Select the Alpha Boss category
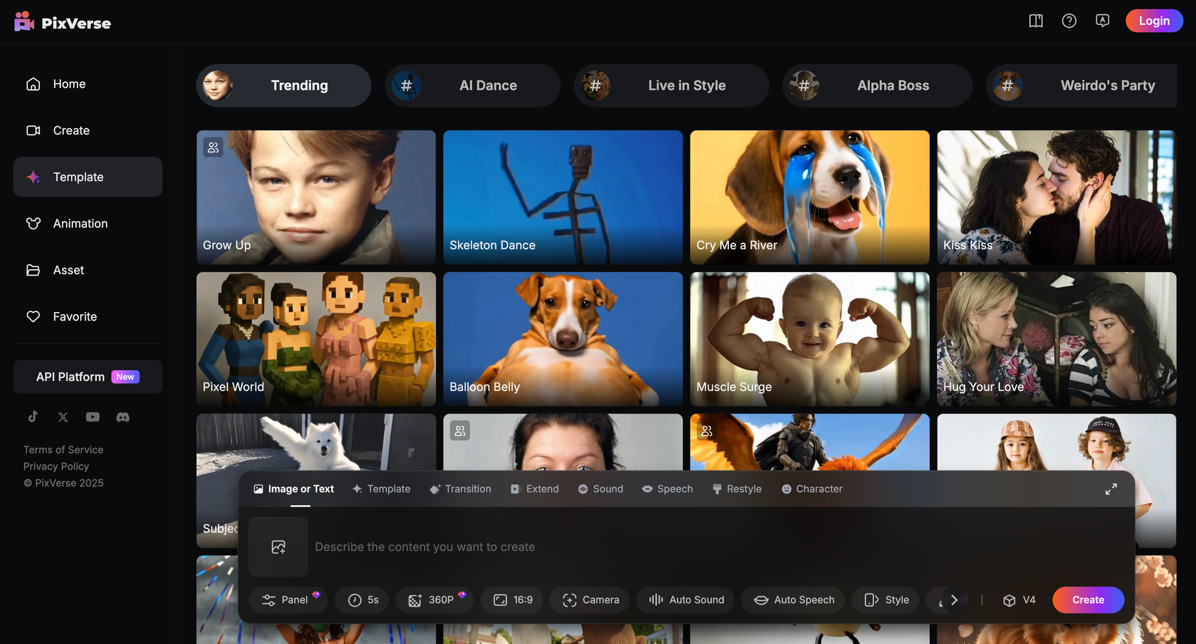 coord(878,86)
